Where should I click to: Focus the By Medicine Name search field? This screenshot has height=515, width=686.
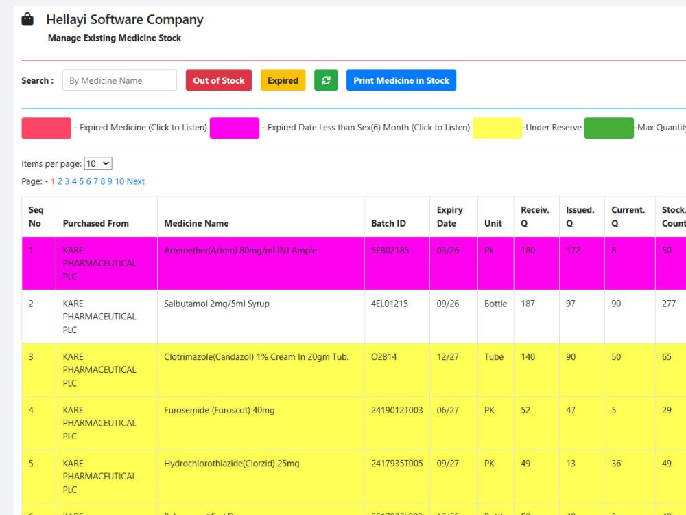pyautogui.click(x=119, y=80)
